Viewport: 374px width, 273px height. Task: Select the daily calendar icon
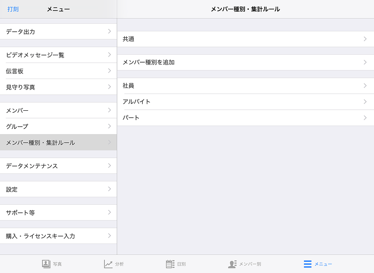point(170,264)
